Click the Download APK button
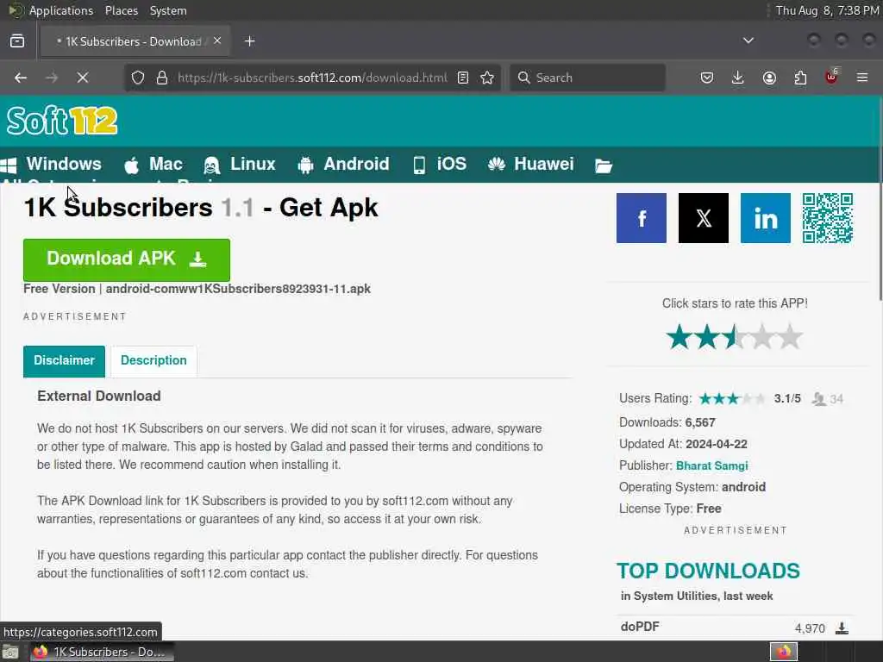 click(127, 259)
